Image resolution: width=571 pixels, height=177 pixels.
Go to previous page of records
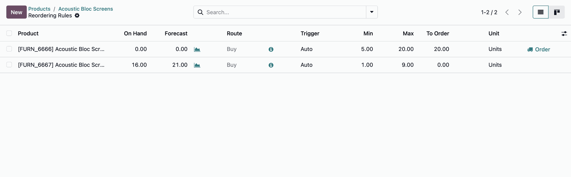(x=507, y=12)
